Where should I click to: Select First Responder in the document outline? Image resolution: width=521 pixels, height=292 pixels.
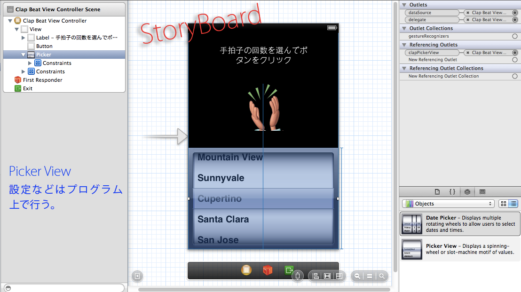point(42,80)
